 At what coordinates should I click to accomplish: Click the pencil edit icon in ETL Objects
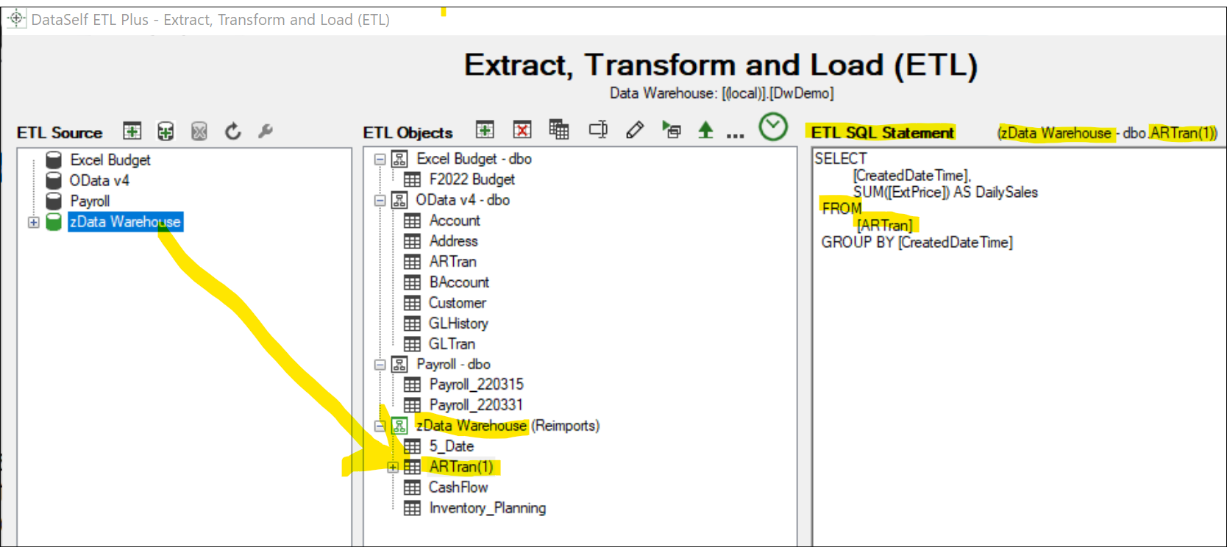(x=635, y=130)
